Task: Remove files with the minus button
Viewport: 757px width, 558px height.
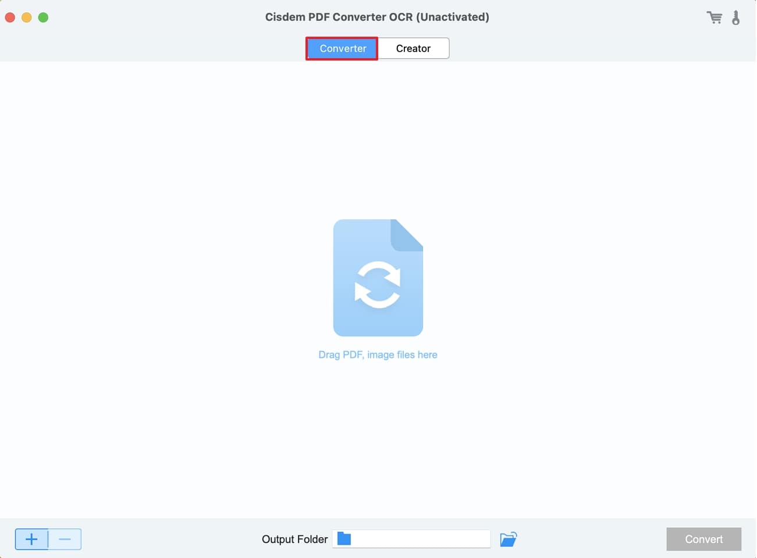Action: [65, 539]
